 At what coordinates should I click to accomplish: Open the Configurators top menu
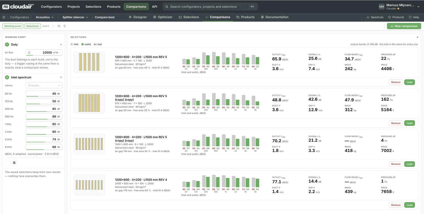tap(51, 7)
